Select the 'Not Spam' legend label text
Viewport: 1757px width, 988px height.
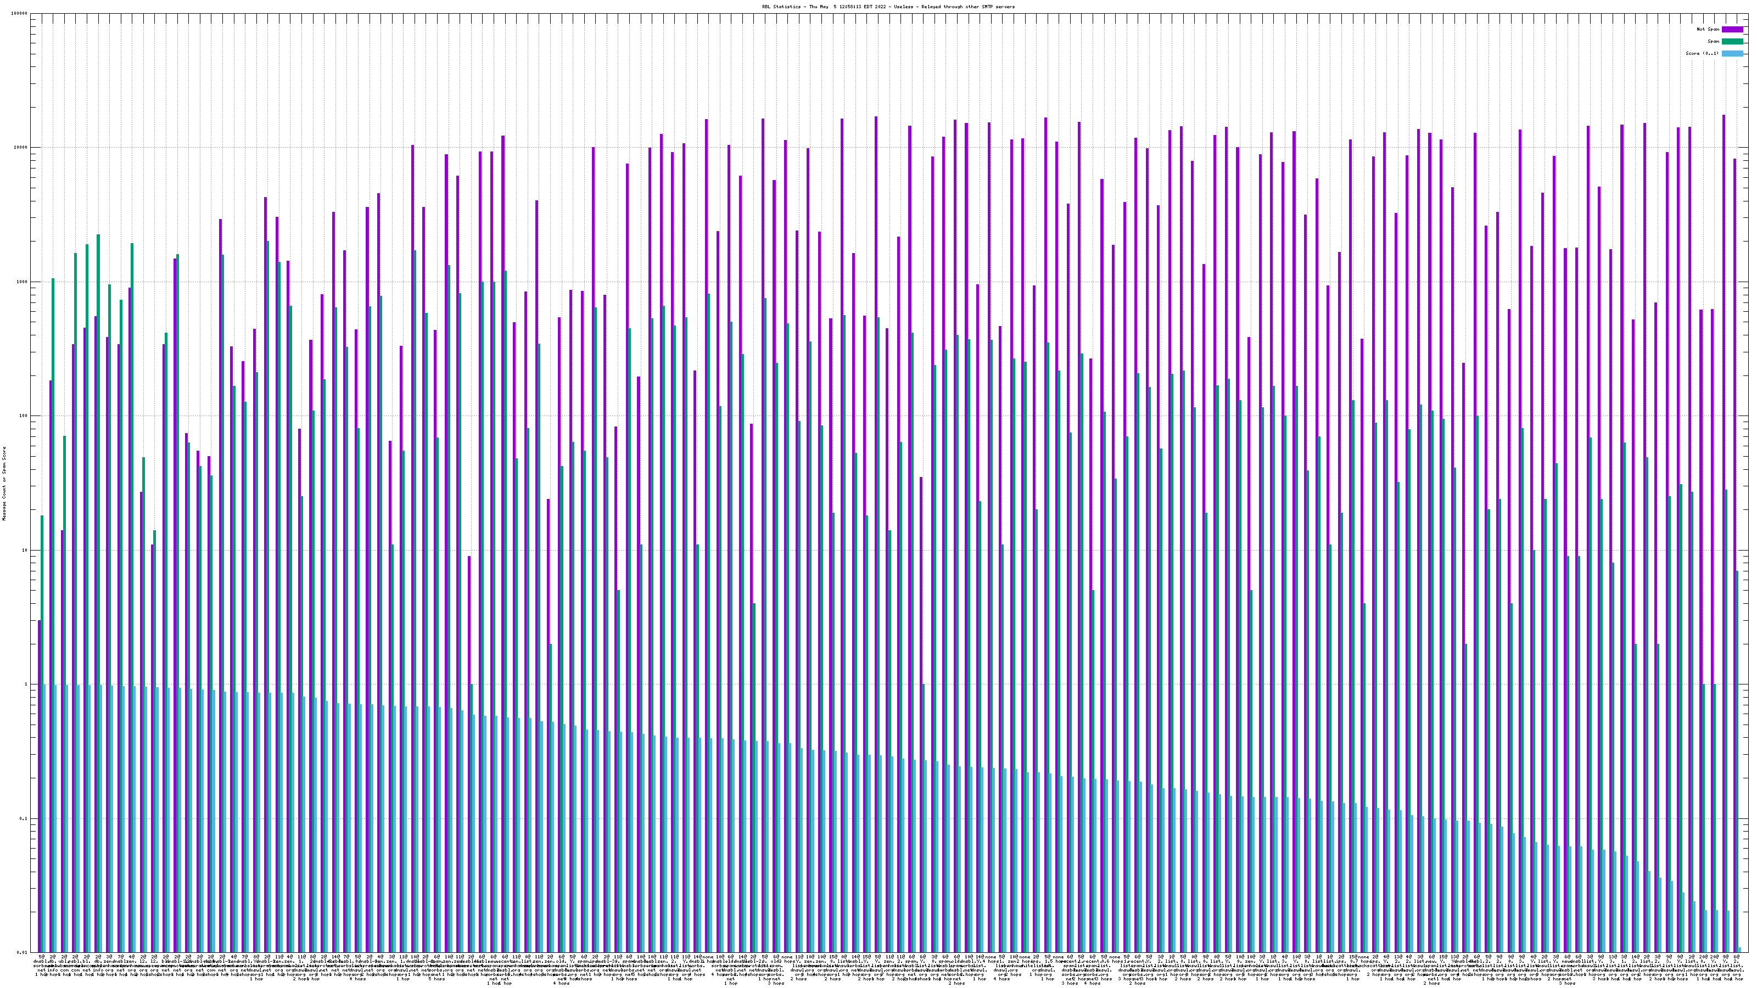click(1708, 29)
